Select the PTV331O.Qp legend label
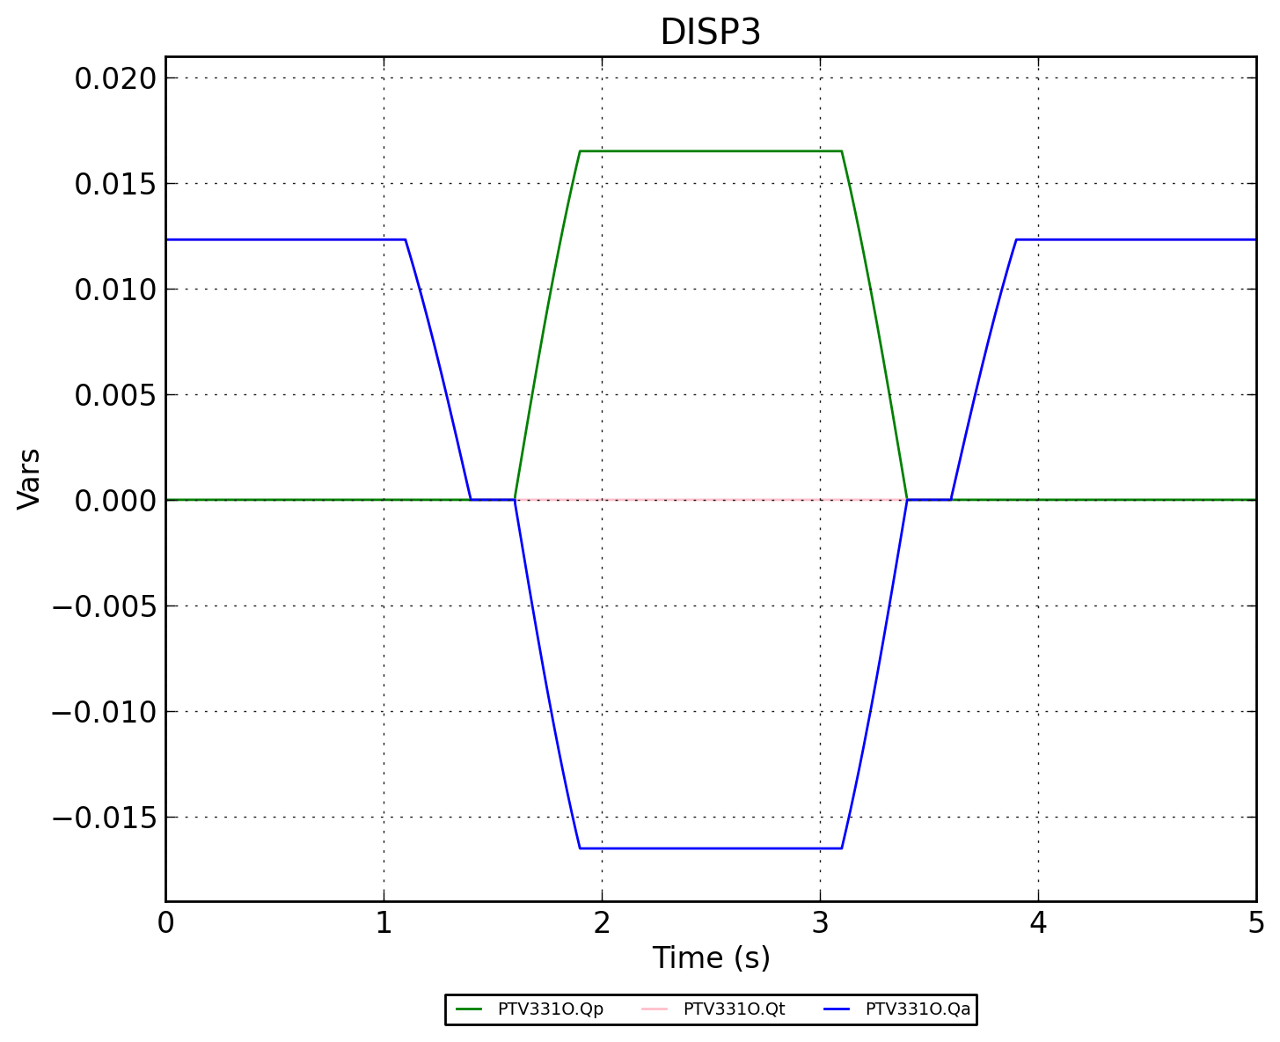 tap(551, 1009)
